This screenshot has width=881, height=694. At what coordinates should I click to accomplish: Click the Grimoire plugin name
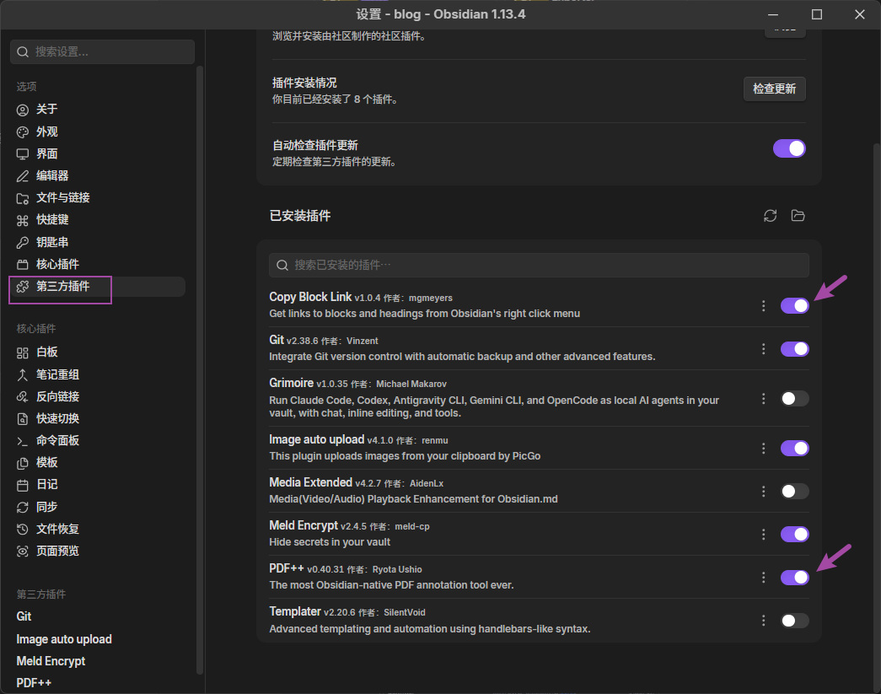pos(291,383)
